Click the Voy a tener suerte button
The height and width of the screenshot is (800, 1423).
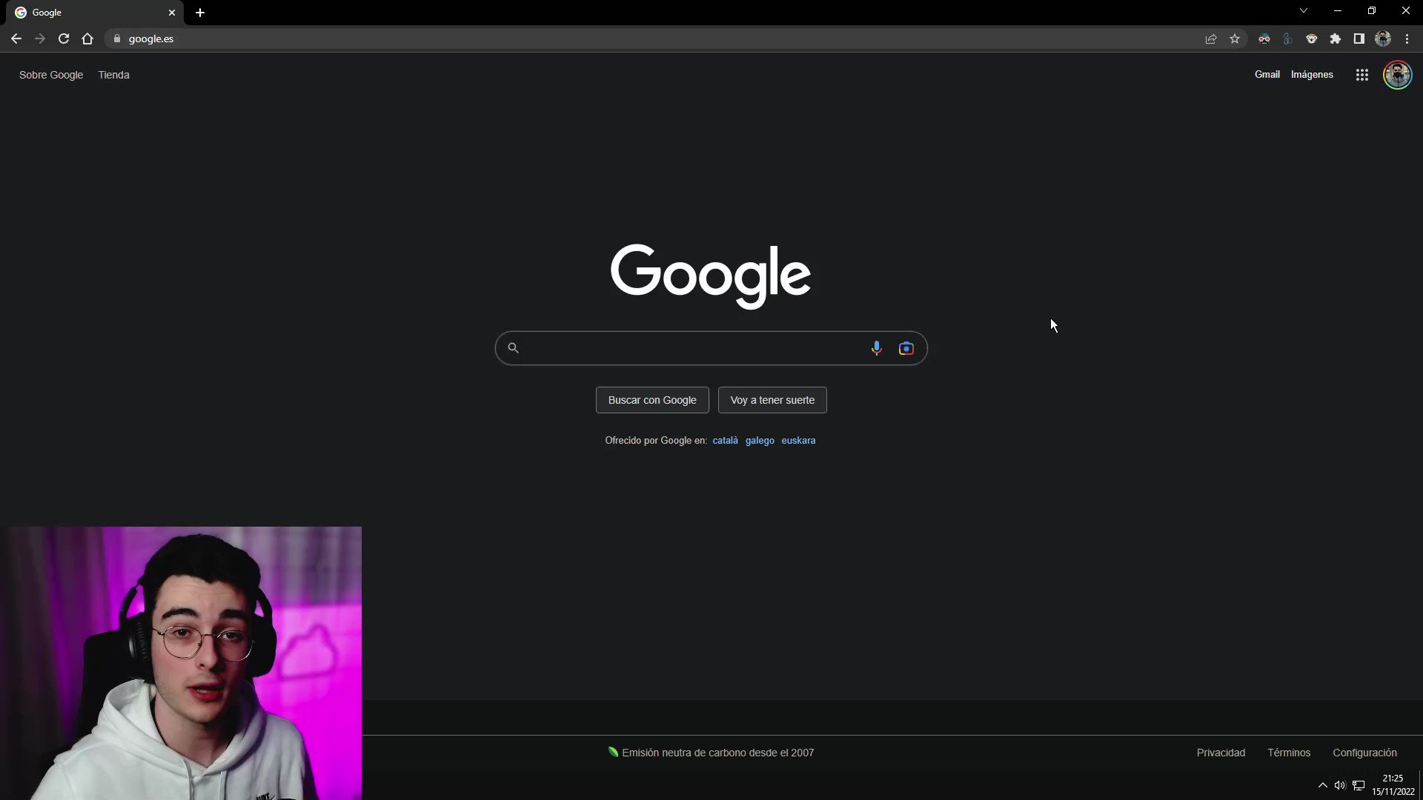point(772,400)
